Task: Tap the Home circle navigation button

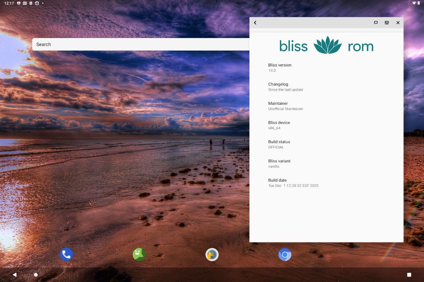Action: pyautogui.click(x=36, y=275)
